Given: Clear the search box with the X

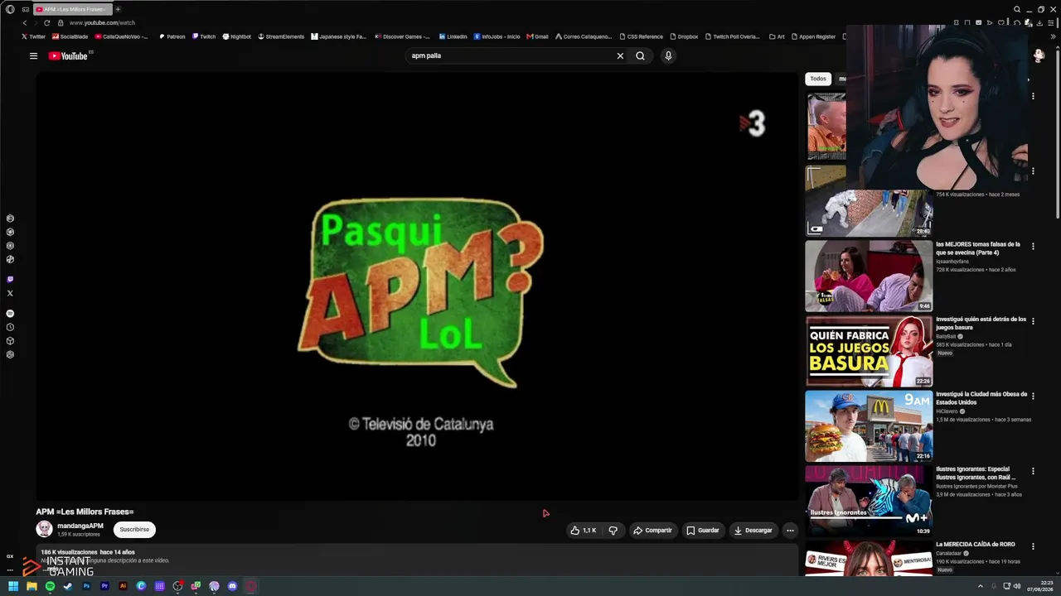Looking at the screenshot, I should pos(620,56).
